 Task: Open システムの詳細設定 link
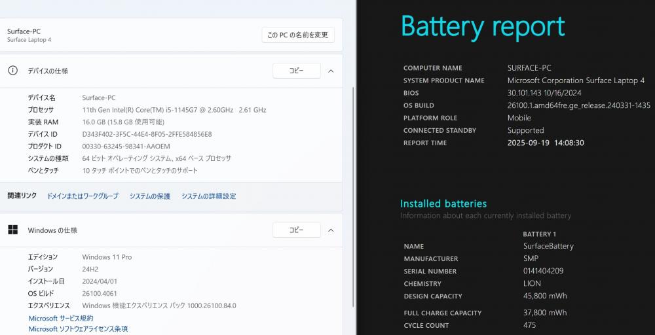pos(209,196)
